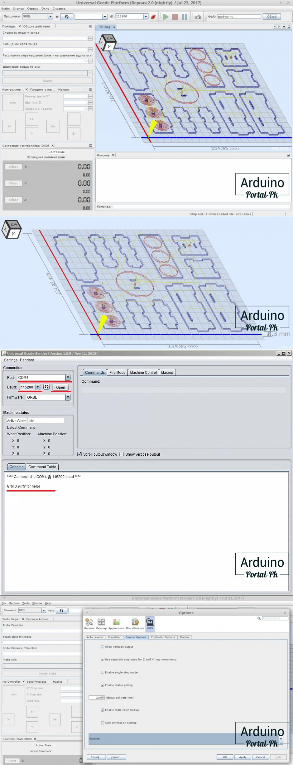Click the Команда input field

tap(202, 206)
